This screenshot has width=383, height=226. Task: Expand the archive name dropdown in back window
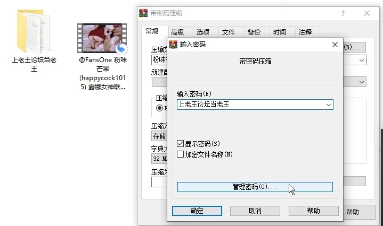[362, 60]
